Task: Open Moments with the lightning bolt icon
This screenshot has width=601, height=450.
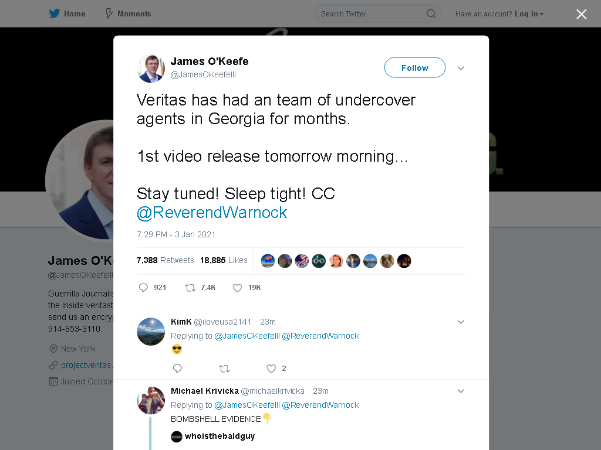Action: tap(109, 14)
